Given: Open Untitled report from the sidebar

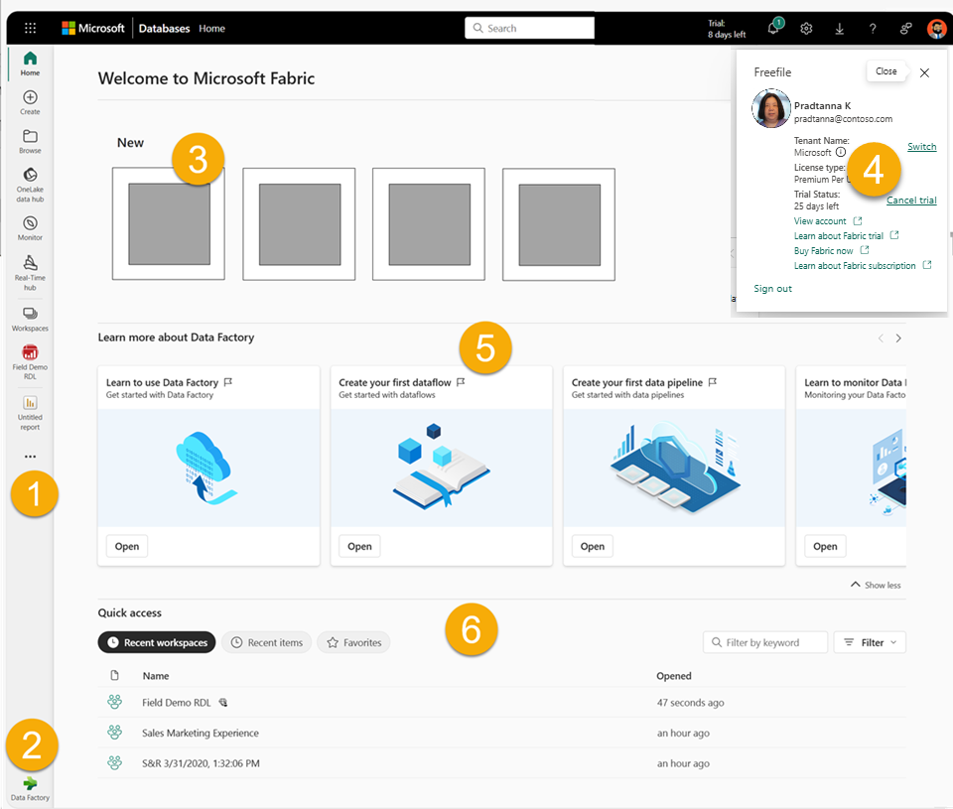Looking at the screenshot, I should [x=30, y=413].
